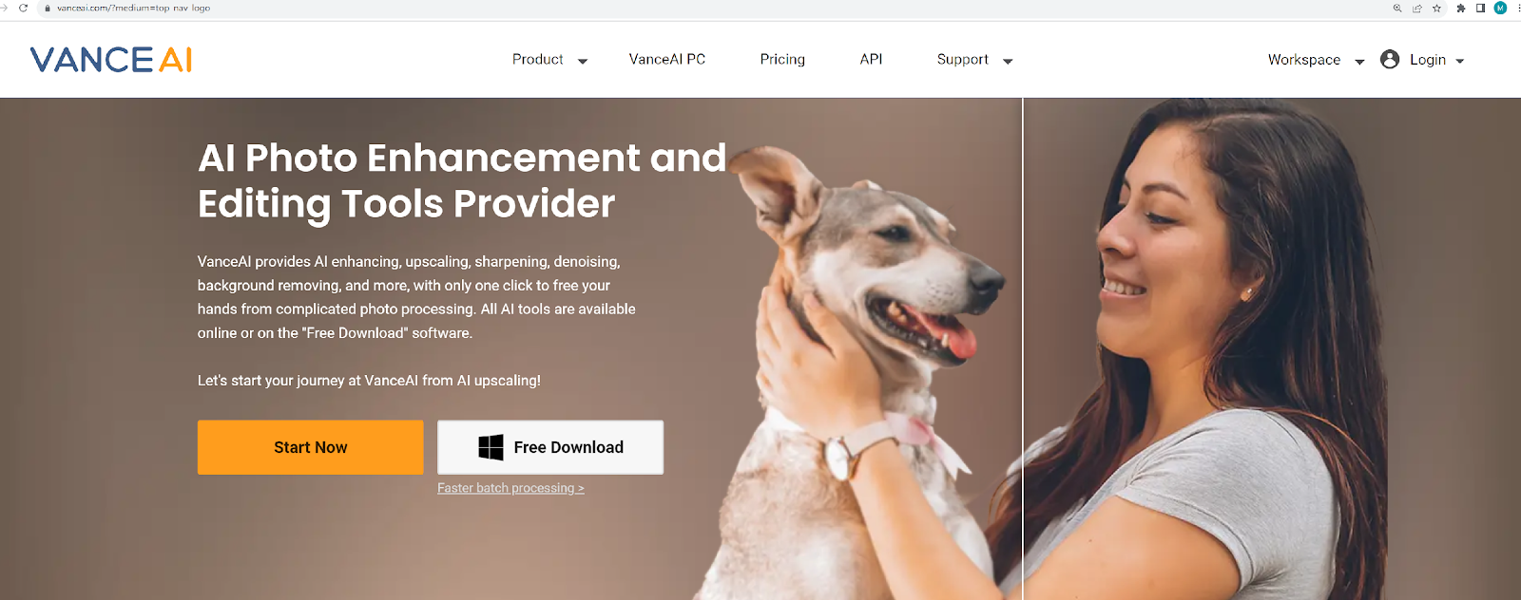The height and width of the screenshot is (600, 1521).
Task: Toggle the browser side panel icon
Action: (x=1480, y=8)
